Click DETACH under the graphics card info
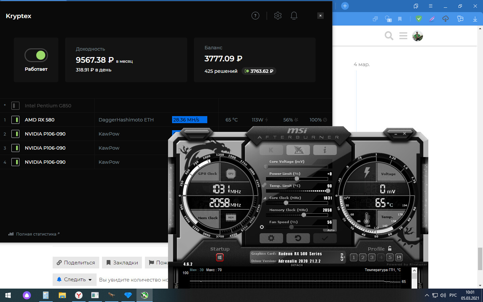Viewport: 483px width, 302px height. (297, 265)
